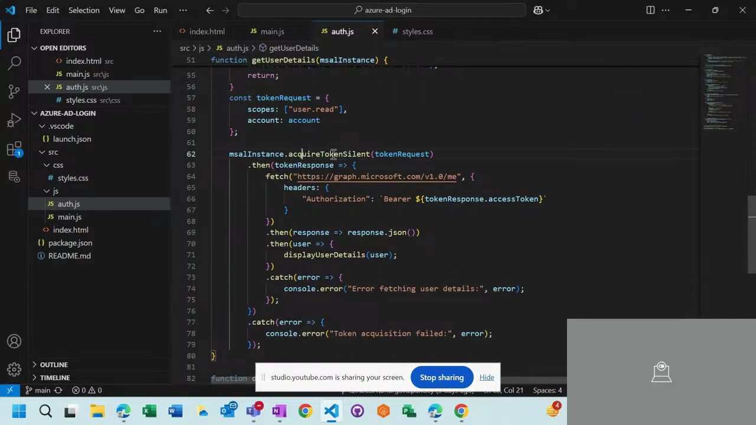Open the View menu
Image resolution: width=756 pixels, height=425 pixels.
click(x=117, y=10)
